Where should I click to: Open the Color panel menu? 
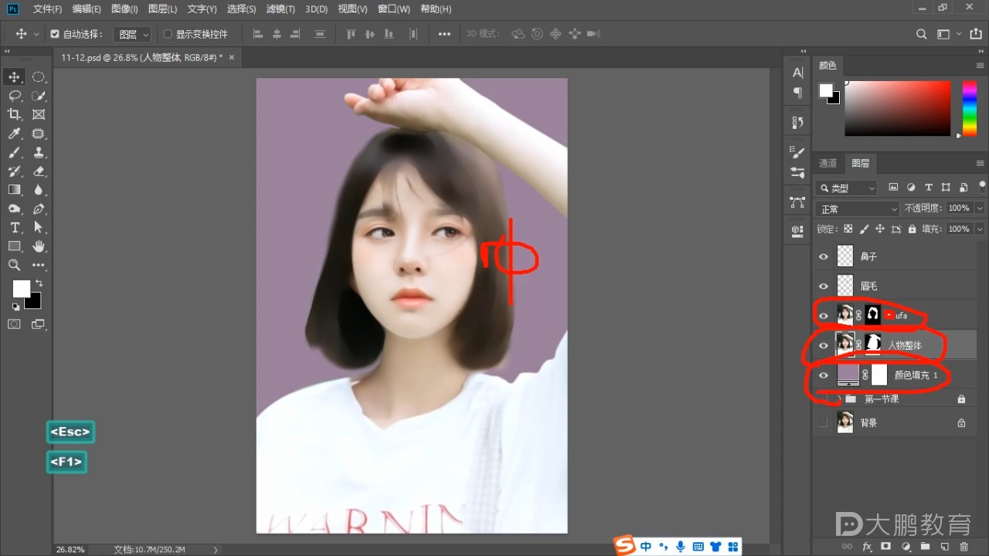[981, 66]
